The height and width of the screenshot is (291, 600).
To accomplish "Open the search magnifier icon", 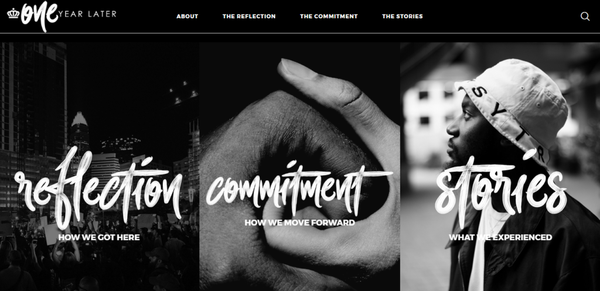I will (585, 16).
